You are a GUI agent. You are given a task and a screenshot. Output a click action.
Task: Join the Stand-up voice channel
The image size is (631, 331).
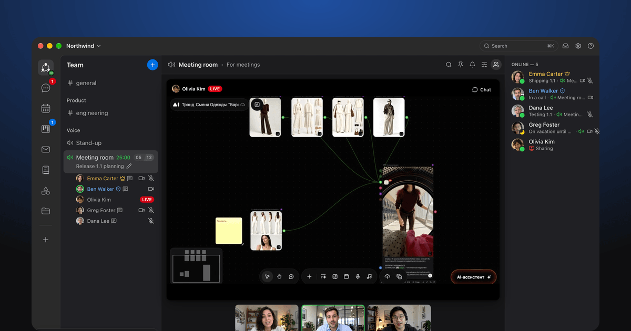click(110, 143)
